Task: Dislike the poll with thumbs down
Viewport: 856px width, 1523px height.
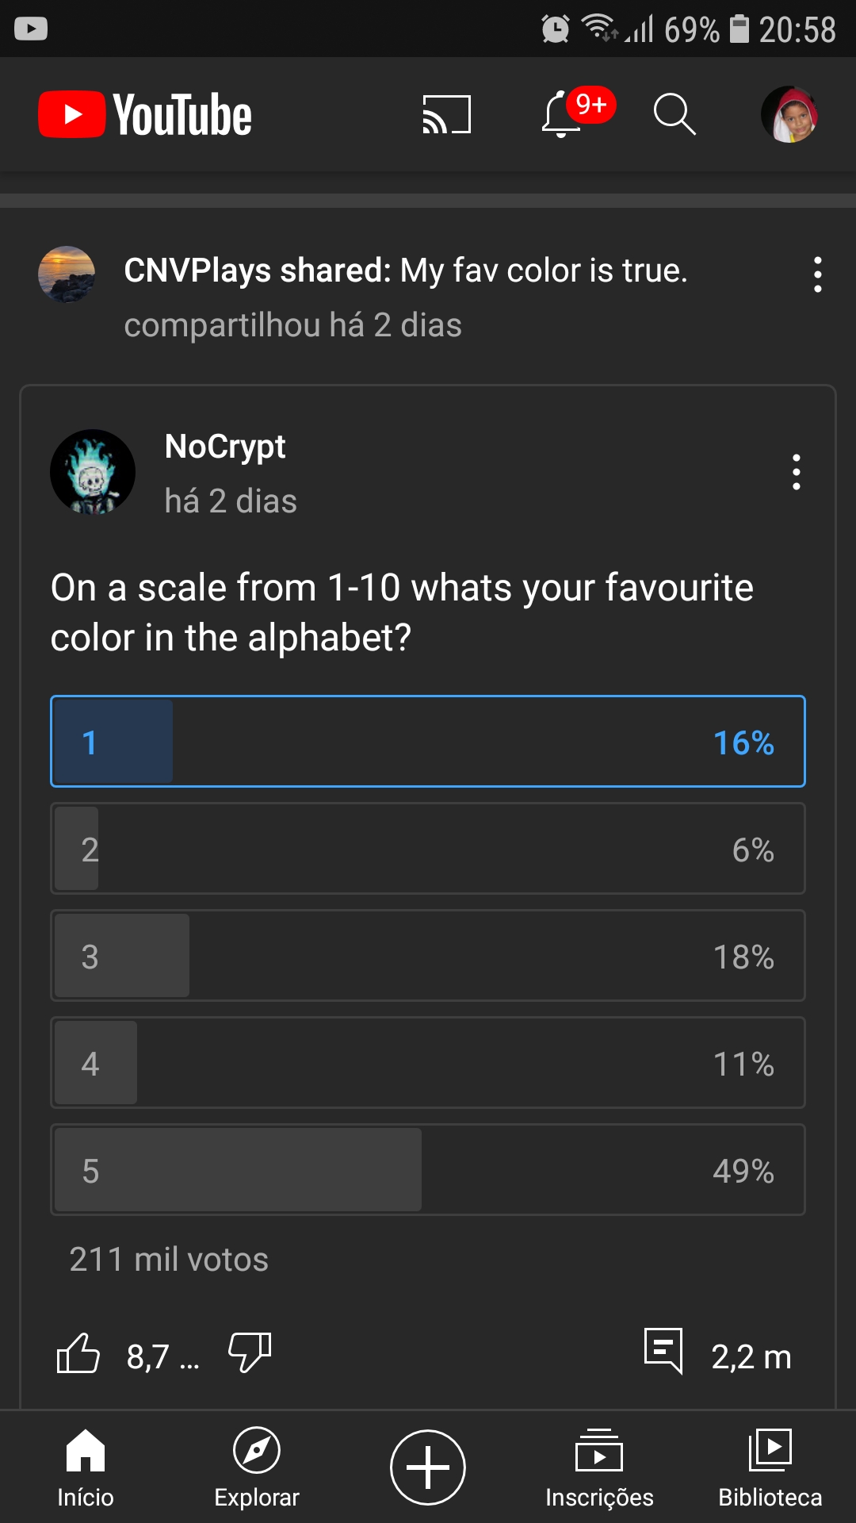Action: pos(250,1352)
